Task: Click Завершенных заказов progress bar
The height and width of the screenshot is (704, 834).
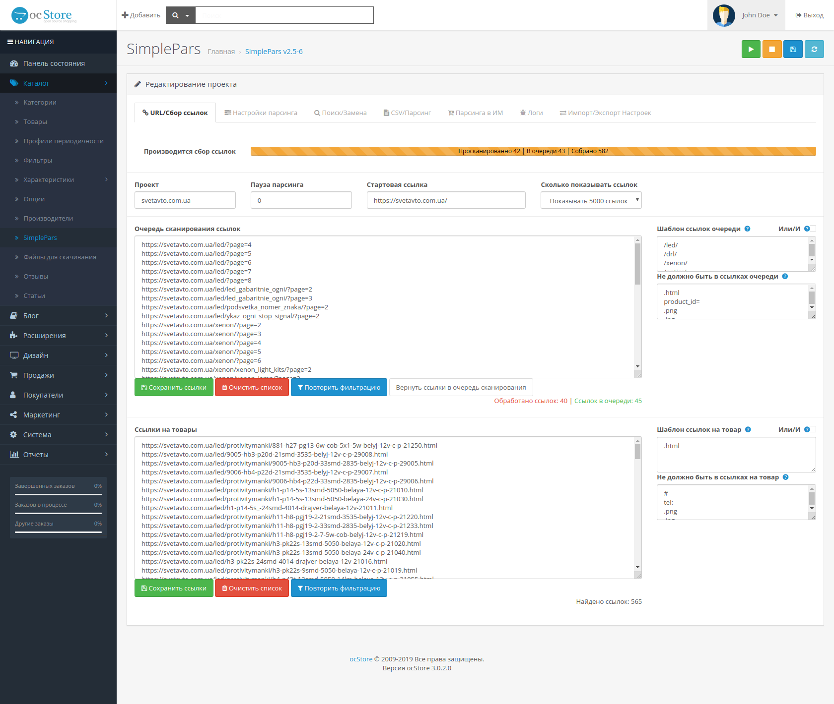Action: [58, 494]
